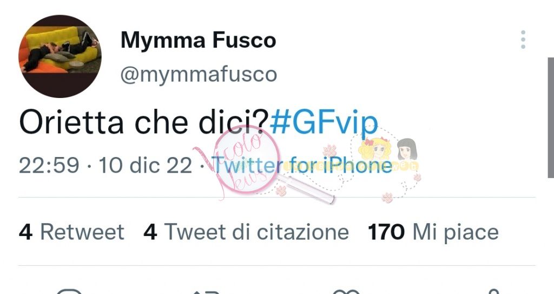The height and width of the screenshot is (294, 554).
Task: Open Mymma Fusco's profile picture
Action: [60, 56]
